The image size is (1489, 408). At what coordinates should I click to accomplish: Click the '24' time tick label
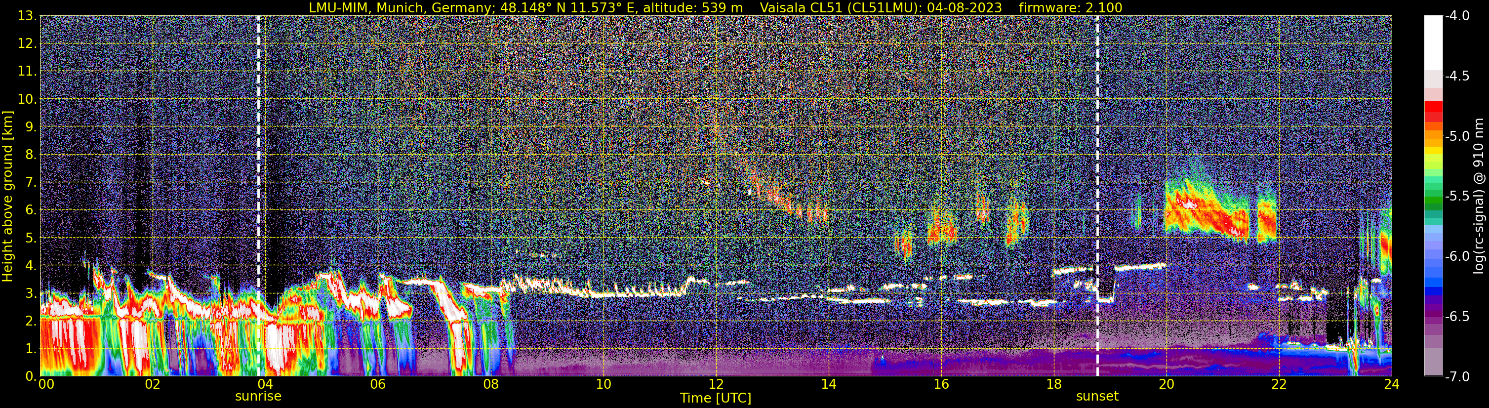pos(1392,384)
